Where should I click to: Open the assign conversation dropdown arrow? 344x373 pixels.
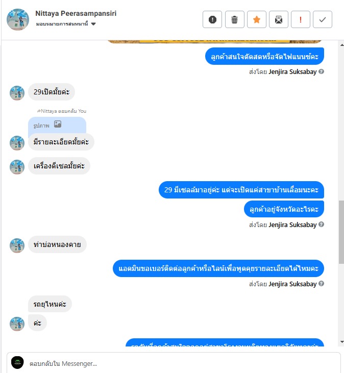[x=93, y=24]
